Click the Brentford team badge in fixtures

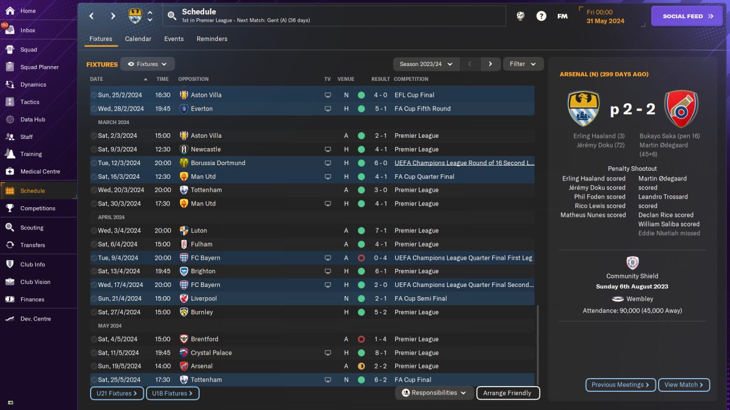184,339
